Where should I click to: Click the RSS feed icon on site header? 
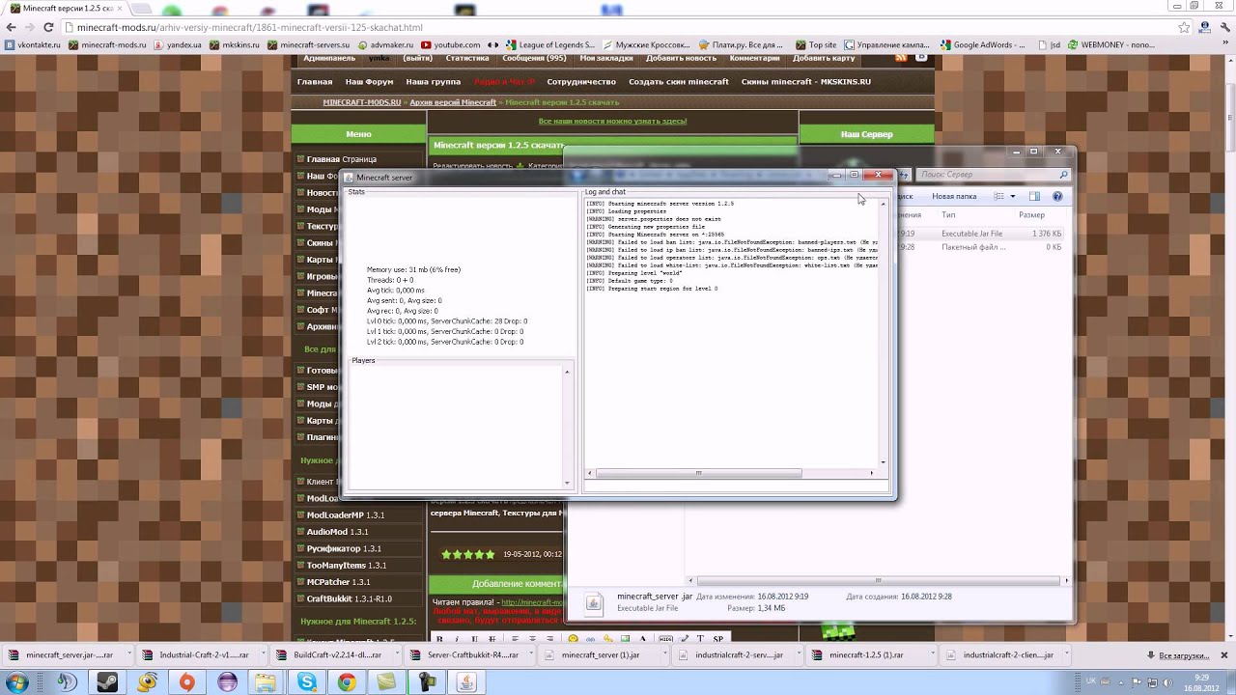point(901,58)
